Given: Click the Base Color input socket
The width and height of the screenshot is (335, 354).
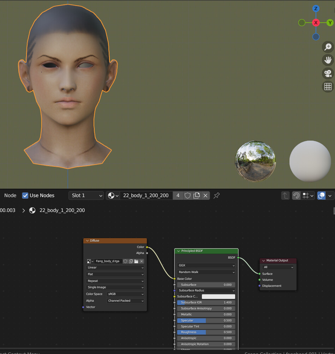Looking at the screenshot, I should click(174, 279).
